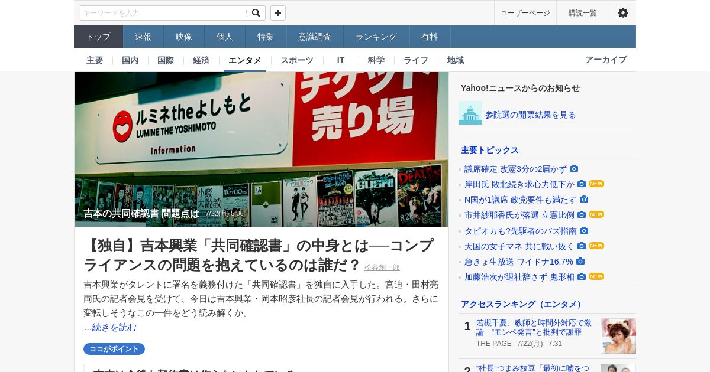
Task: Click camera icon beside タピオカも headline
Action: pos(584,230)
